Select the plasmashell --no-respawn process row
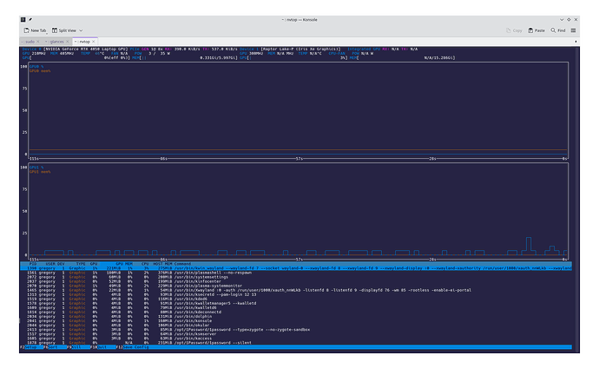The width and height of the screenshot is (599, 375). [x=296, y=273]
